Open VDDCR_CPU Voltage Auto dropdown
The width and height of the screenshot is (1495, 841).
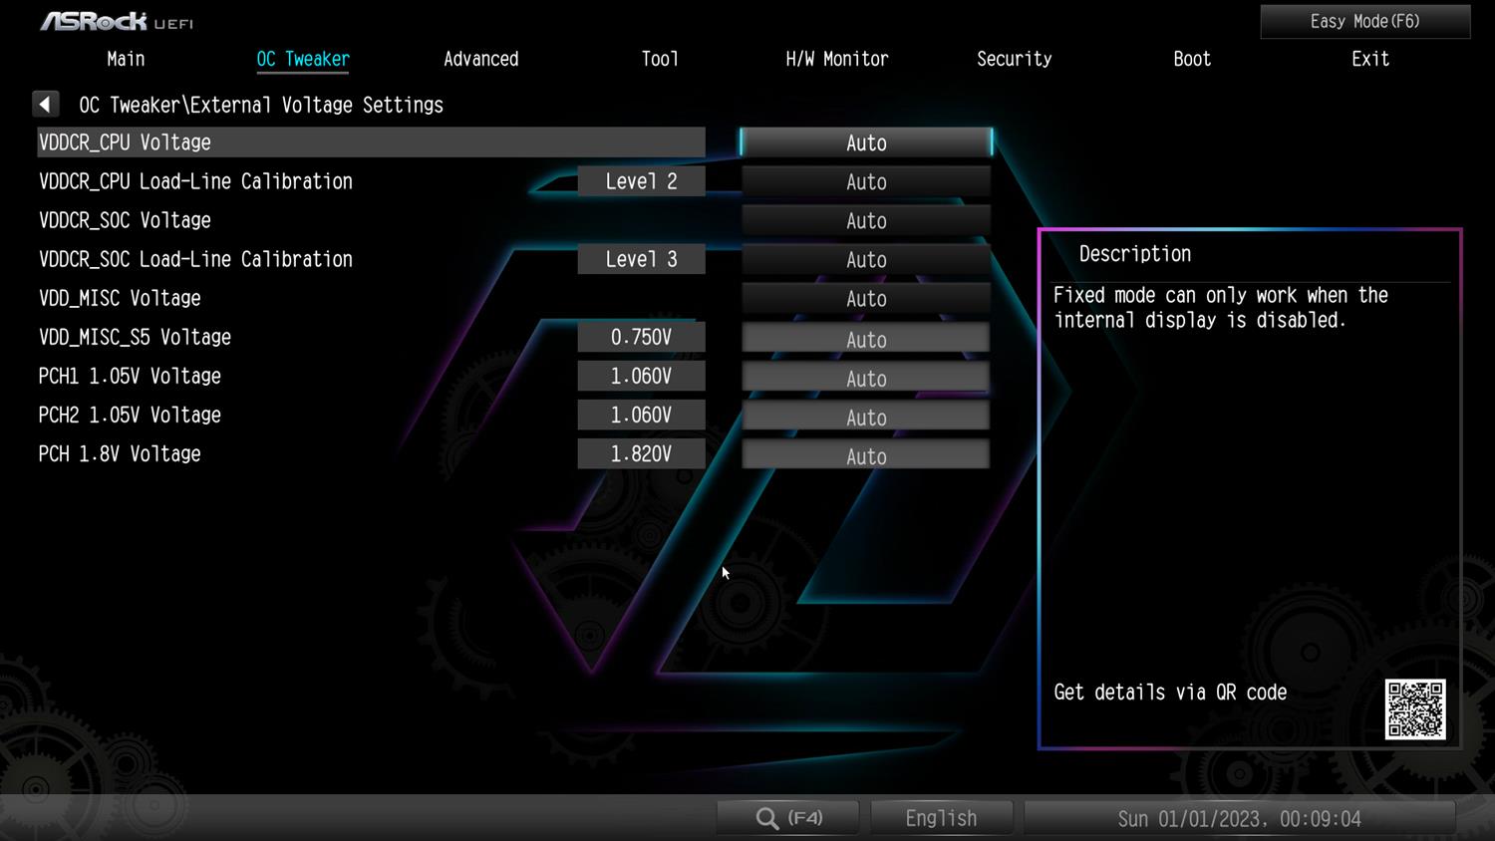click(865, 142)
